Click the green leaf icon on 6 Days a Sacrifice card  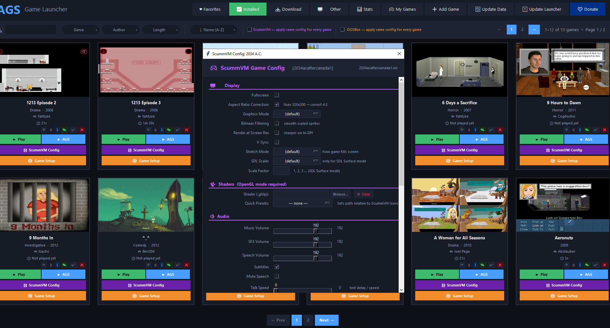point(482,130)
